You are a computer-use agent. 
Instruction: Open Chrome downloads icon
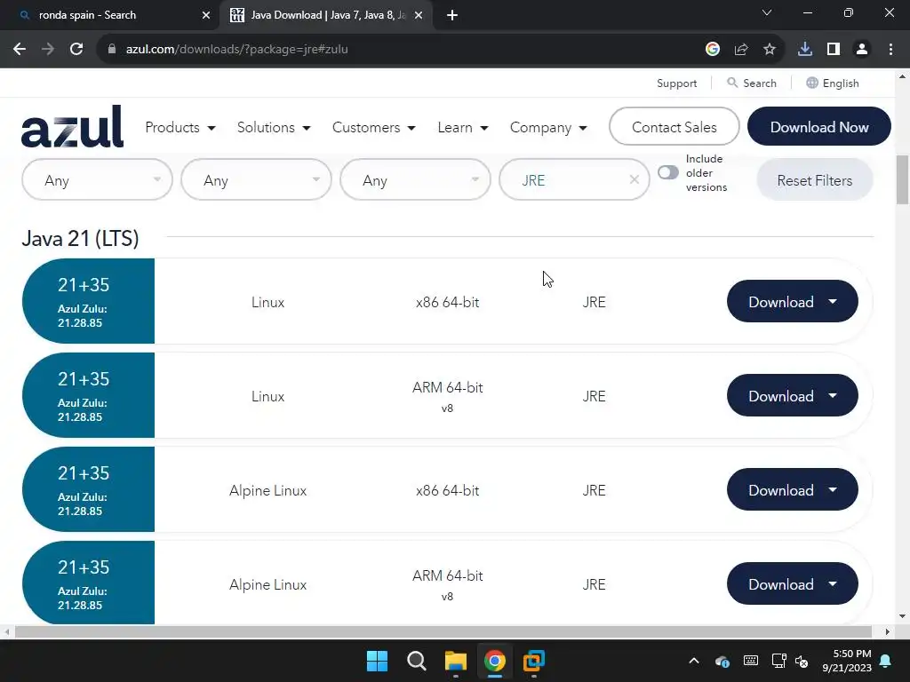tap(805, 50)
